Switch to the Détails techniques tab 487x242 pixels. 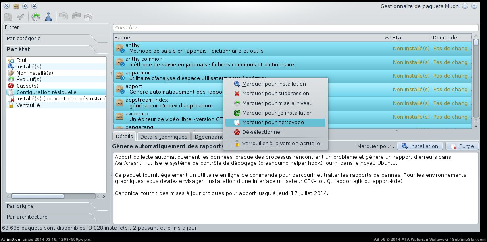point(164,137)
